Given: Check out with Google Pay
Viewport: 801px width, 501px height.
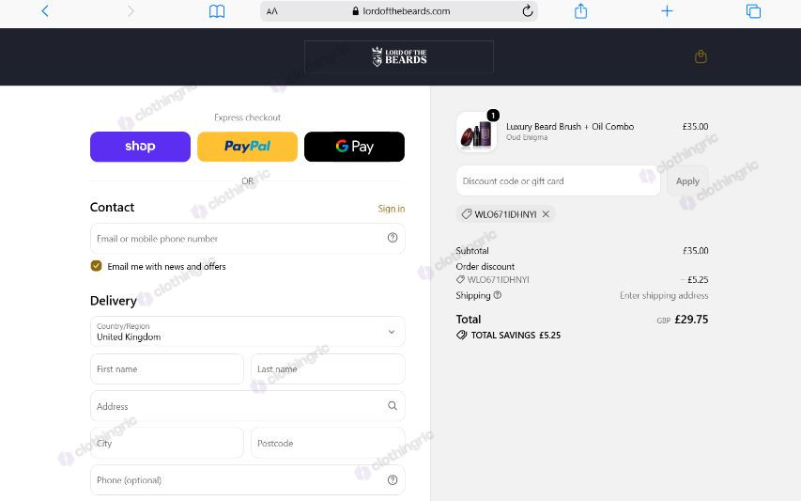Looking at the screenshot, I should (355, 147).
